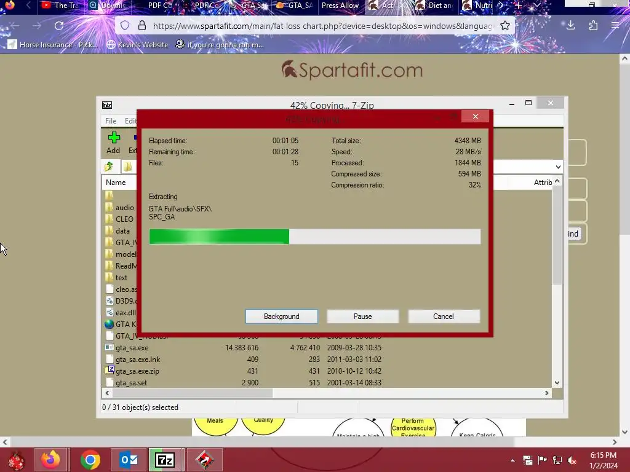This screenshot has height=472, width=630.
Task: Click the Firefox forward arrow
Action: tap(37, 26)
